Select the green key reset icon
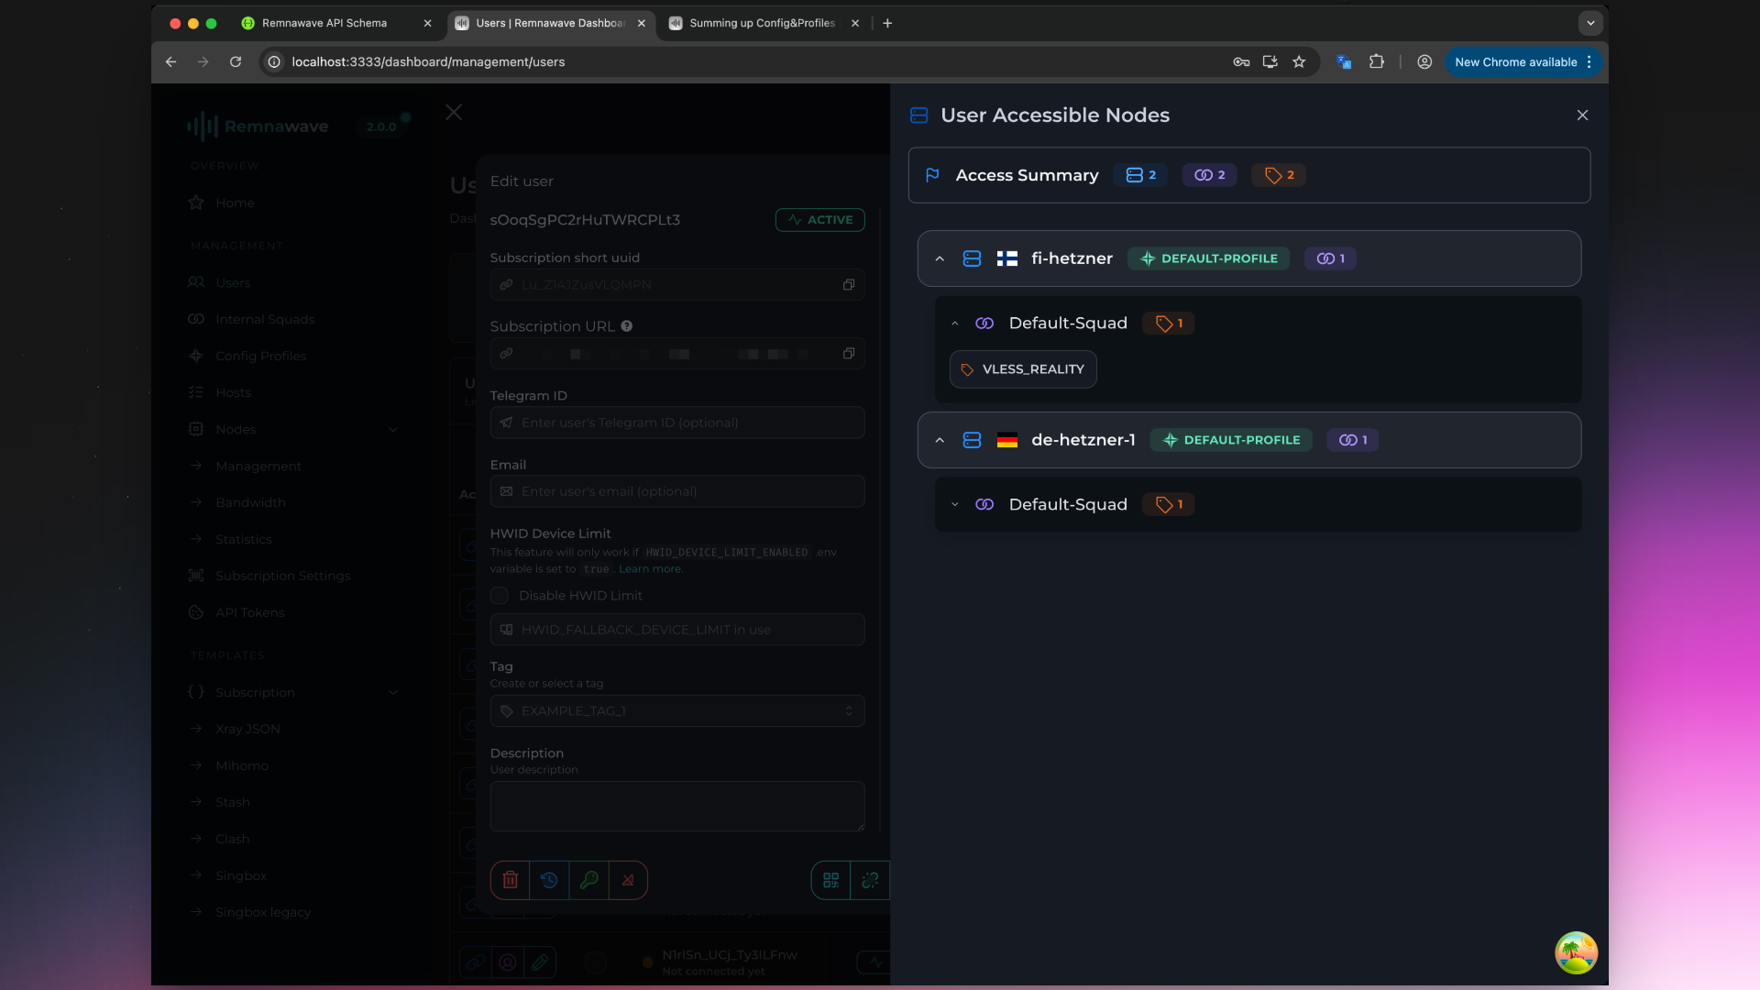Image resolution: width=1760 pixels, height=990 pixels. [589, 880]
